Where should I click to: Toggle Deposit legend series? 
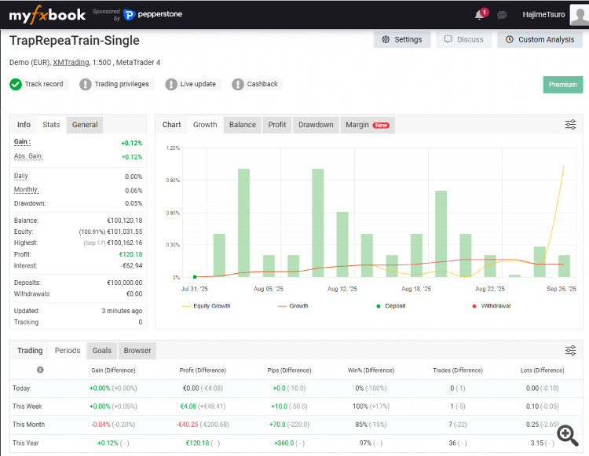[x=390, y=306]
